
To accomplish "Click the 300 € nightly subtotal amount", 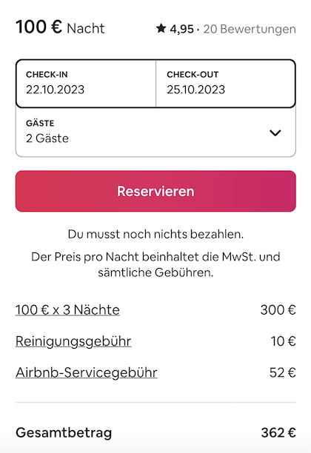I will point(278,310).
